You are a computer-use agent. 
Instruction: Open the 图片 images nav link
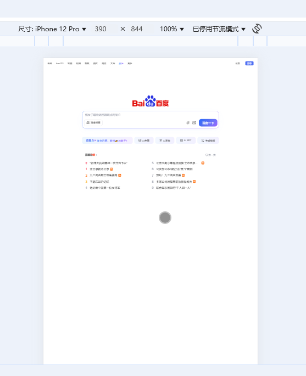point(96,64)
